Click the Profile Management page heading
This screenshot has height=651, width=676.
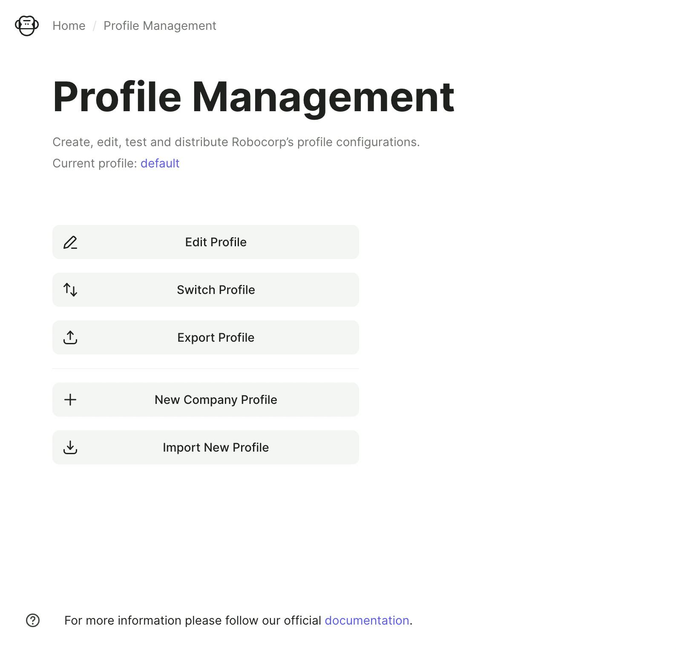[253, 98]
